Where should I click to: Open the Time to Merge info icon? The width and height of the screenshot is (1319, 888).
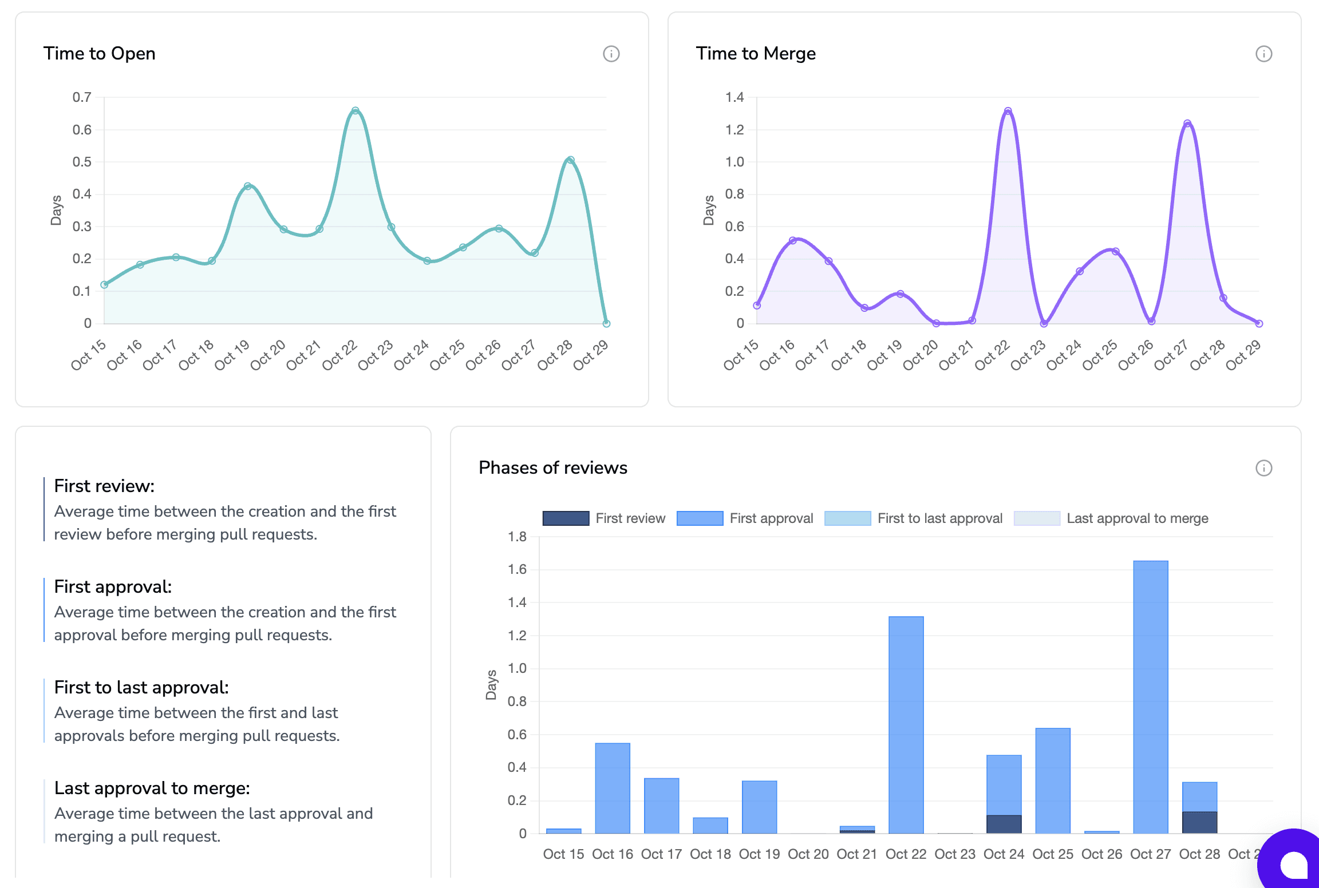(1264, 54)
